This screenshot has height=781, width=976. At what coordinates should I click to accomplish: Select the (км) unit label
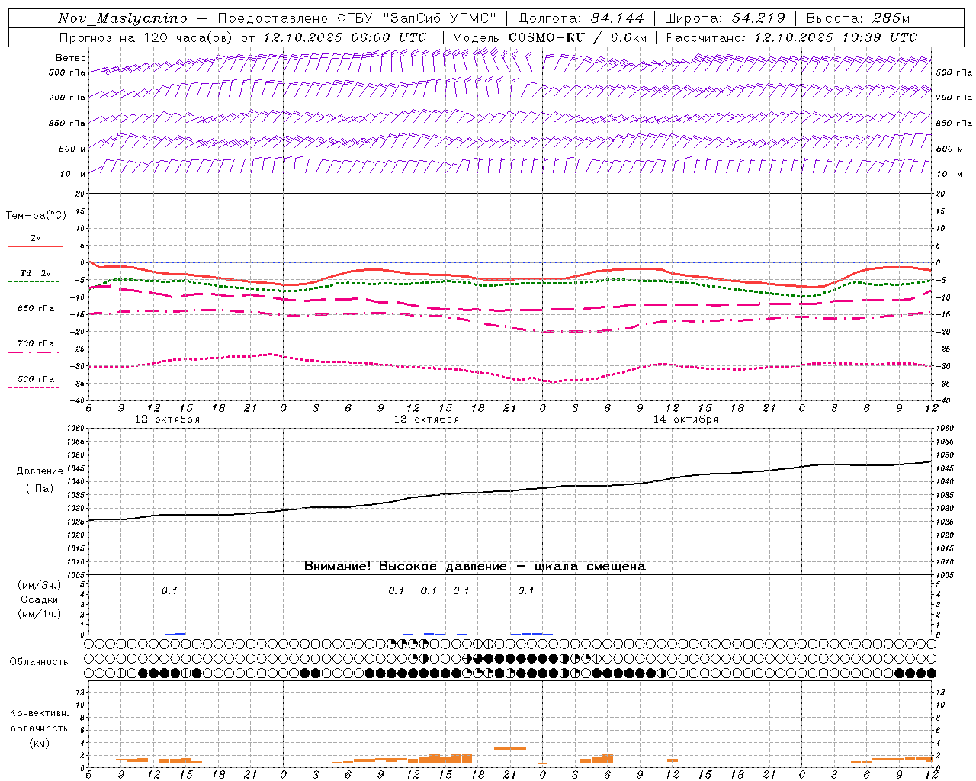click(39, 743)
